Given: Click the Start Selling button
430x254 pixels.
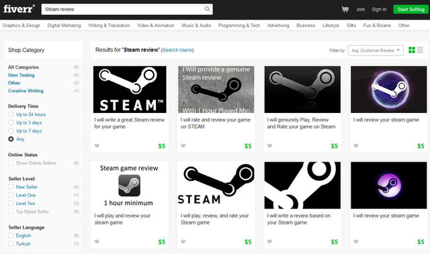Looking at the screenshot, I should (x=411, y=9).
